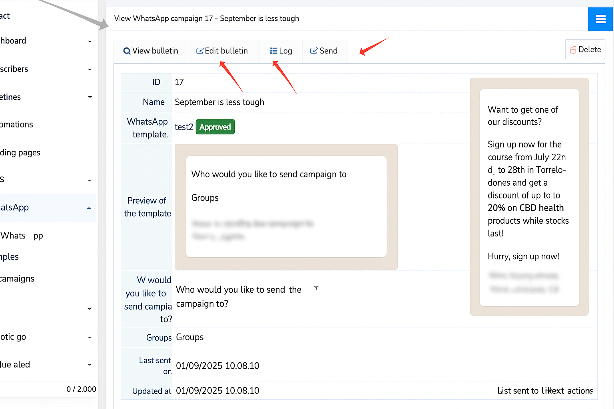Click the "WhatsApp template." field label
Image resolution: width=614 pixels, height=409 pixels.
148,128
